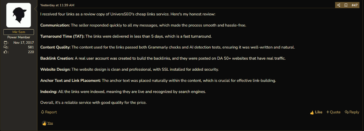
Task: Open the timestamp Yesterday at 11:39 AM
Action: (57, 5)
